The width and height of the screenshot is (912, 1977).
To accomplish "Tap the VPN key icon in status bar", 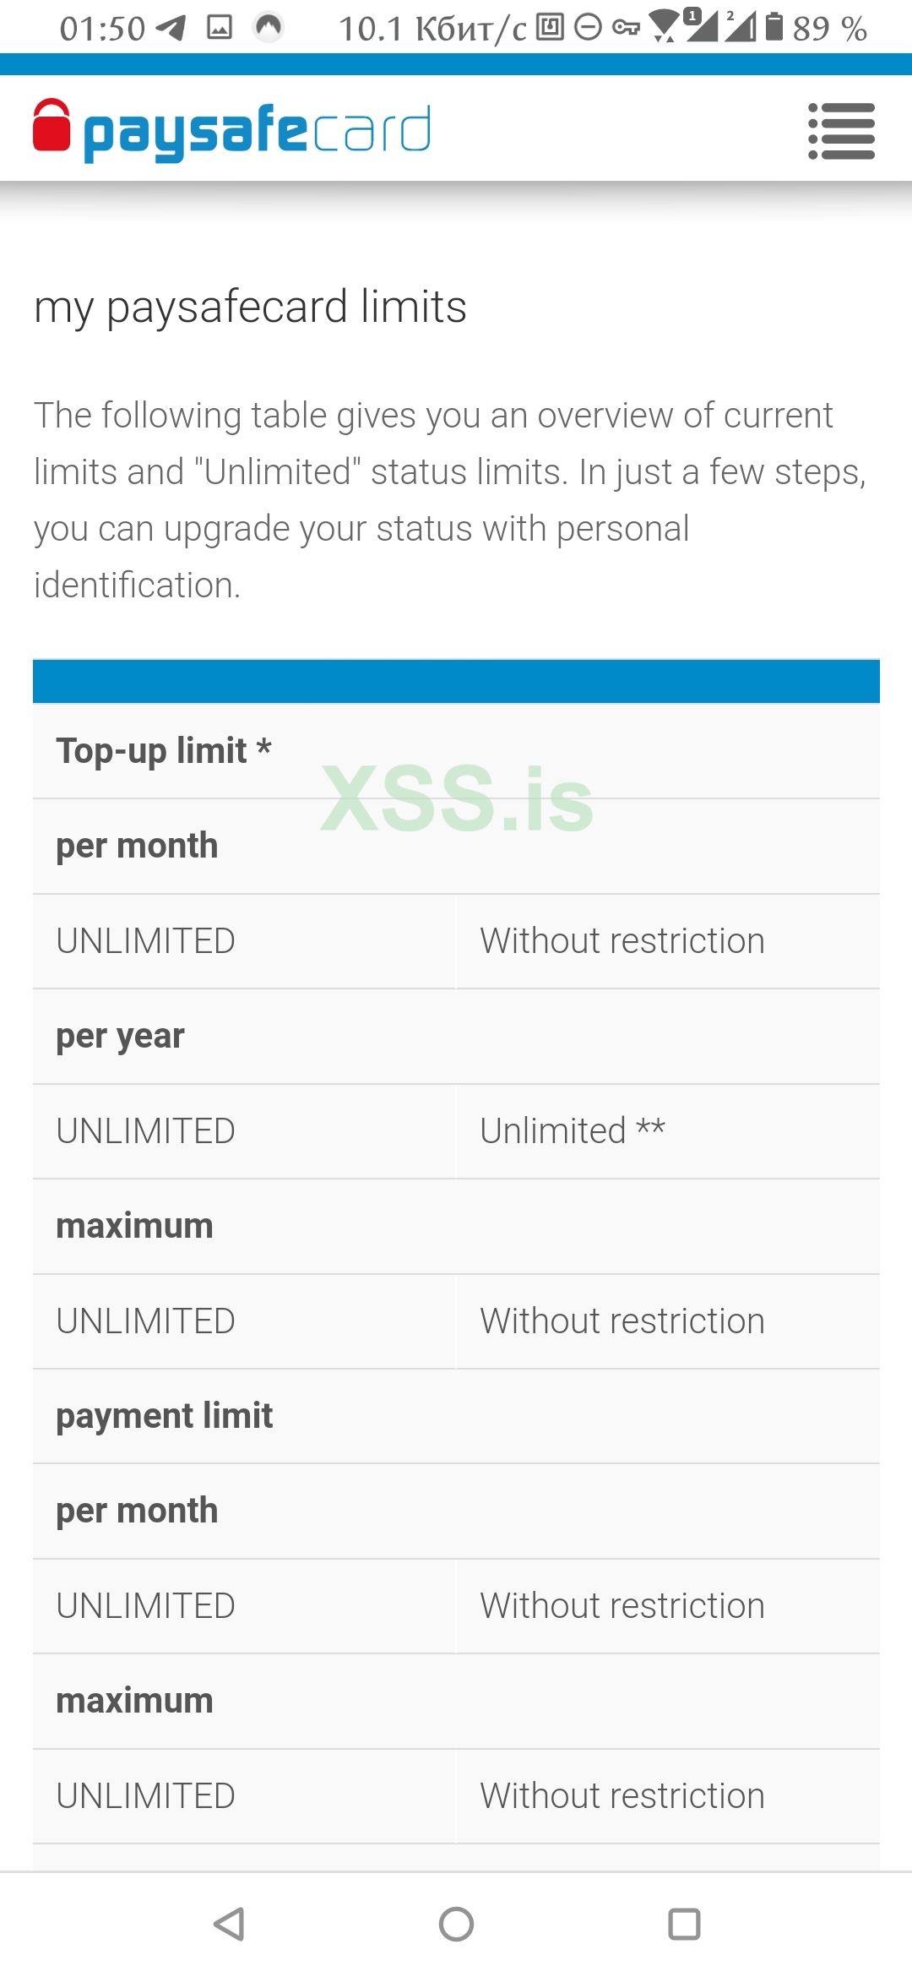I will [626, 29].
